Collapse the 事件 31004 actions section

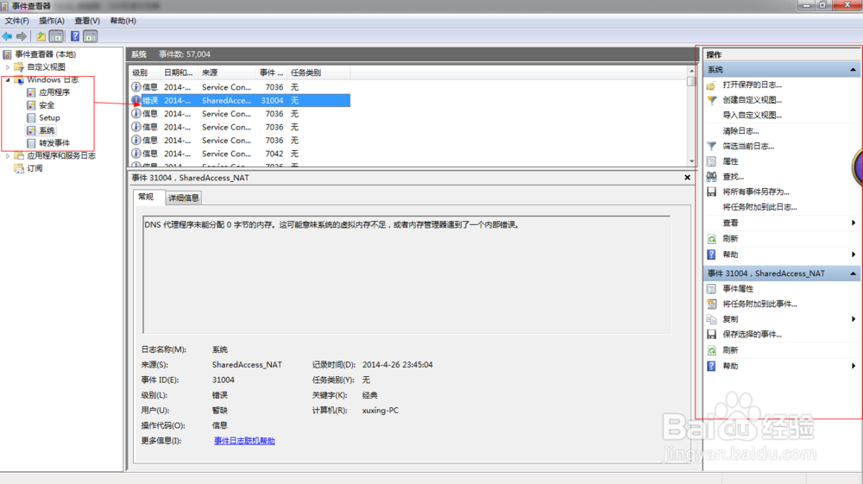click(x=853, y=273)
